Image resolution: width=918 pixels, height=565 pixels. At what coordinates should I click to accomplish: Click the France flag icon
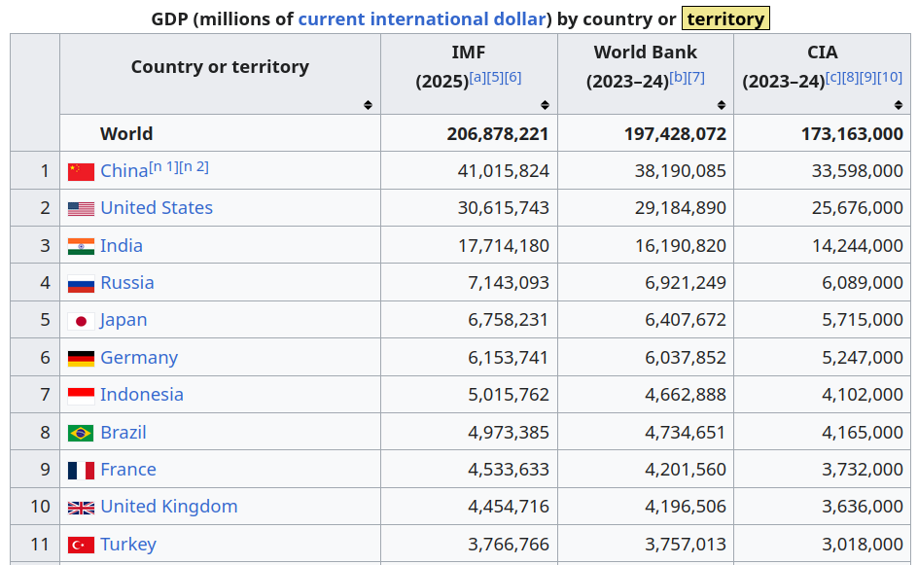coord(81,470)
